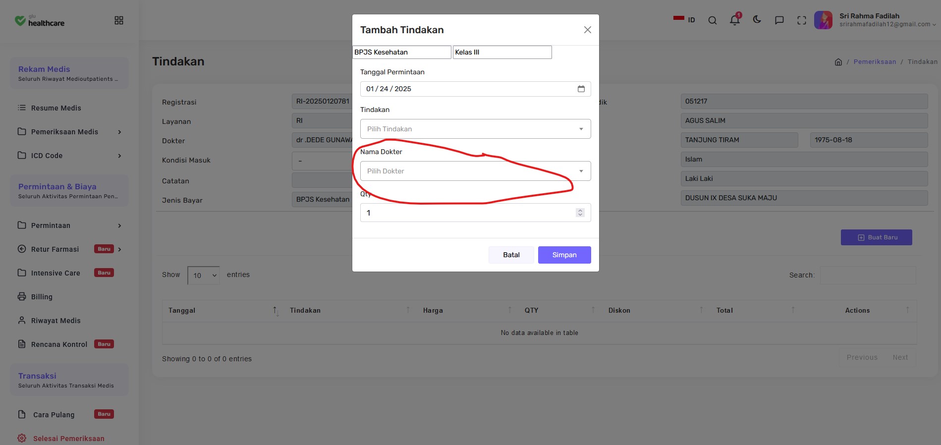Click the Simpan button
This screenshot has width=941, height=445.
click(x=564, y=255)
